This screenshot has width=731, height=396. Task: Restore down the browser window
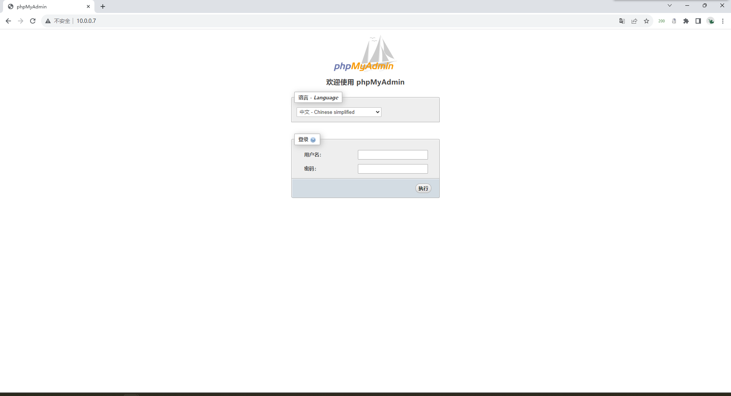click(x=705, y=5)
